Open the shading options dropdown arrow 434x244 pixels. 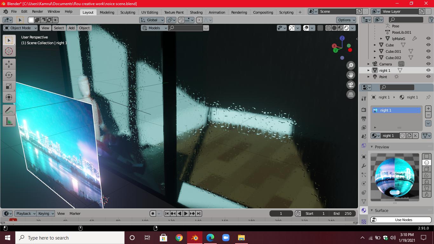[352, 28]
